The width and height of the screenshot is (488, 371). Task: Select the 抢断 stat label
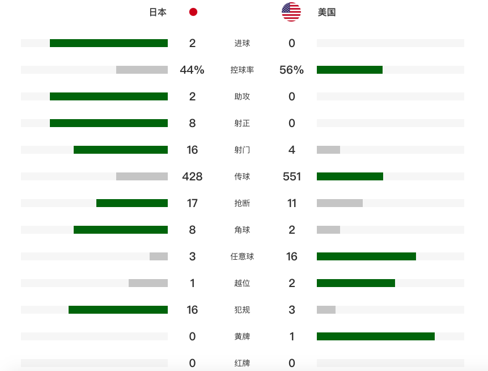(x=242, y=203)
